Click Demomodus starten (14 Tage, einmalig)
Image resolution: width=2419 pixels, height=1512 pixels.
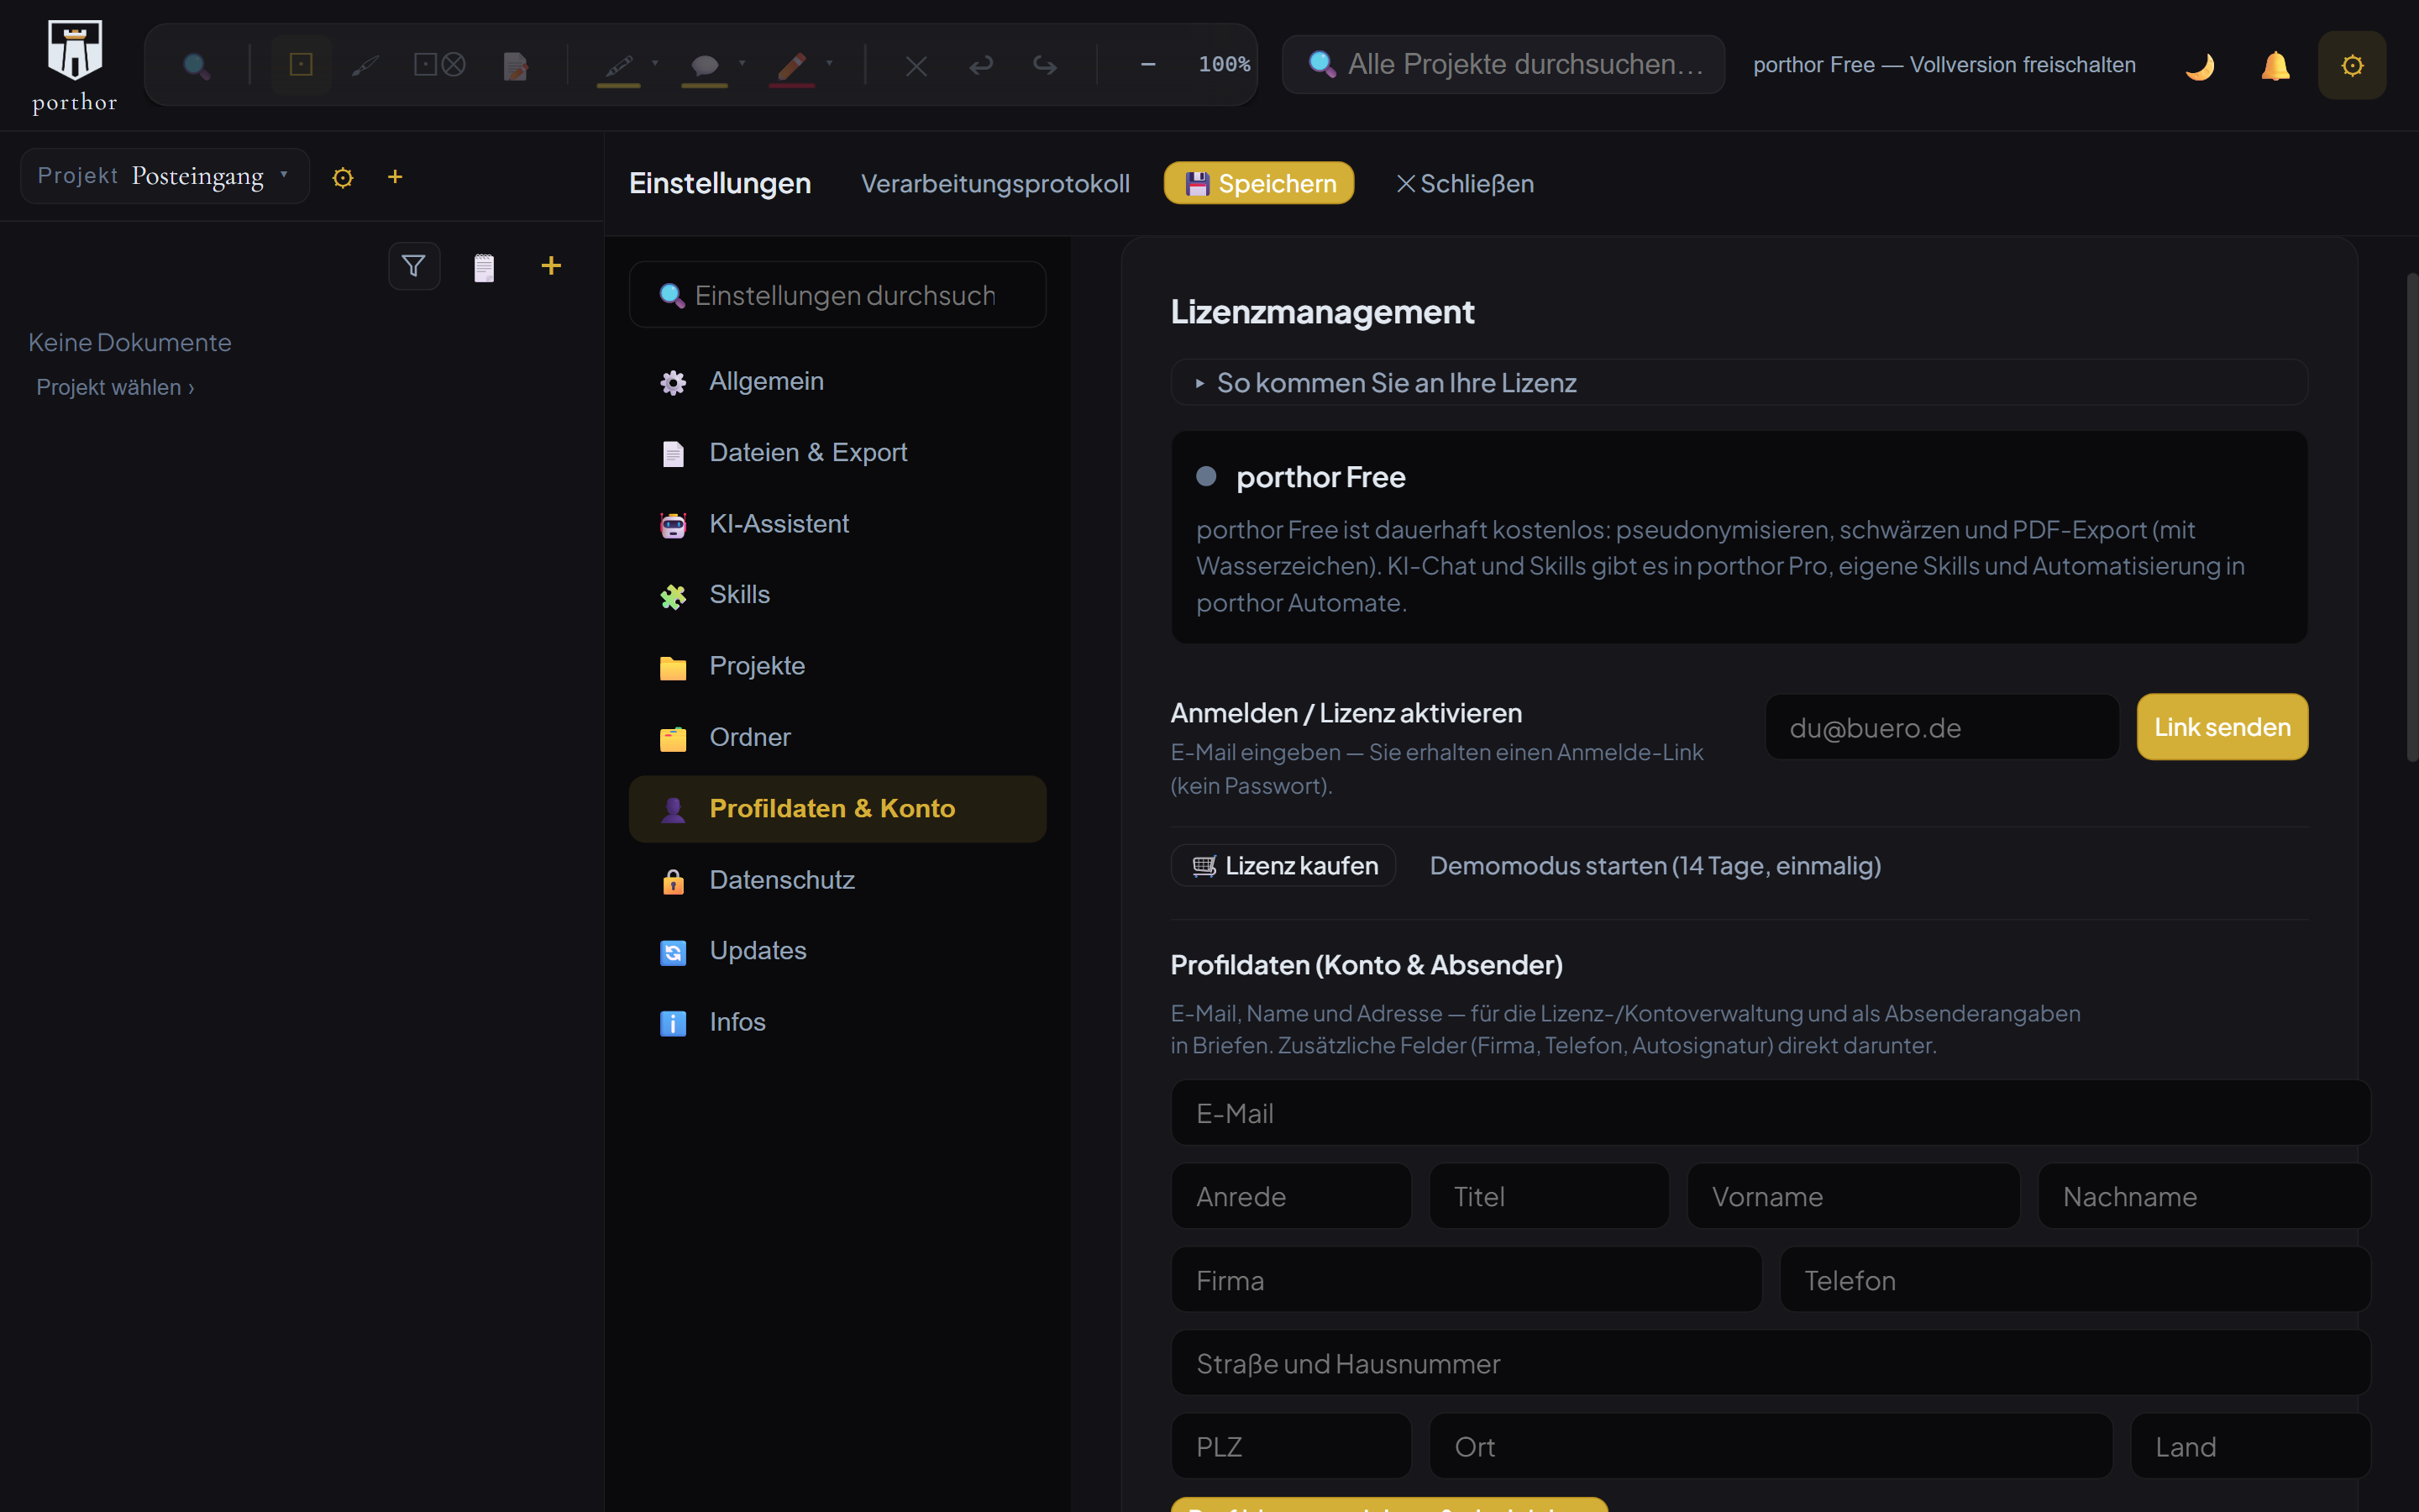[x=1656, y=866]
